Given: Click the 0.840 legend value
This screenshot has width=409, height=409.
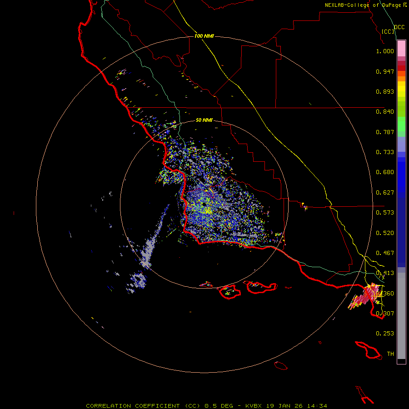Looking at the screenshot, I should [385, 112].
